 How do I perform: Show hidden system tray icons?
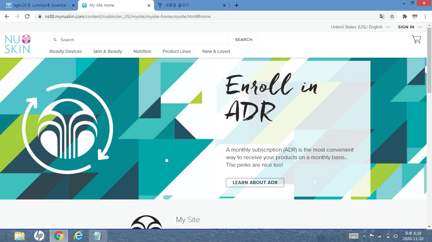[364, 236]
